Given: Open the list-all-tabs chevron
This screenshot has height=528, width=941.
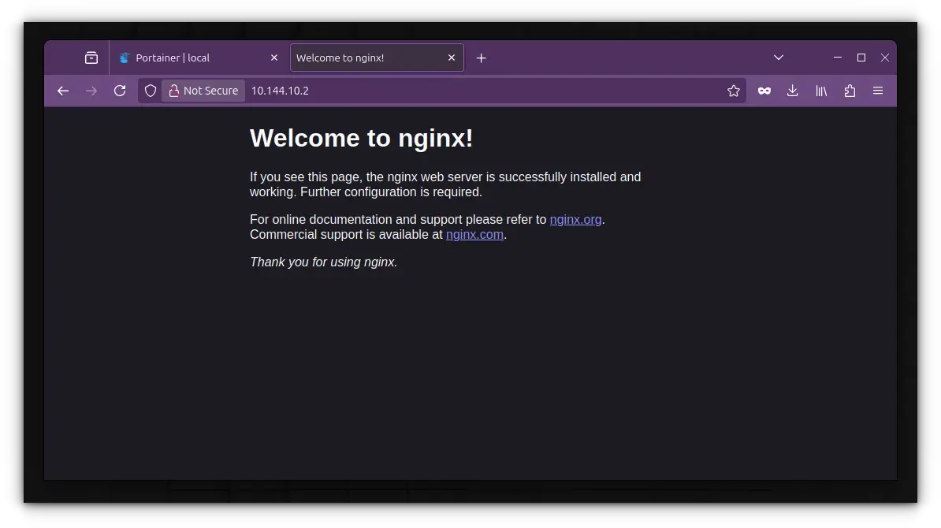Looking at the screenshot, I should [x=778, y=57].
